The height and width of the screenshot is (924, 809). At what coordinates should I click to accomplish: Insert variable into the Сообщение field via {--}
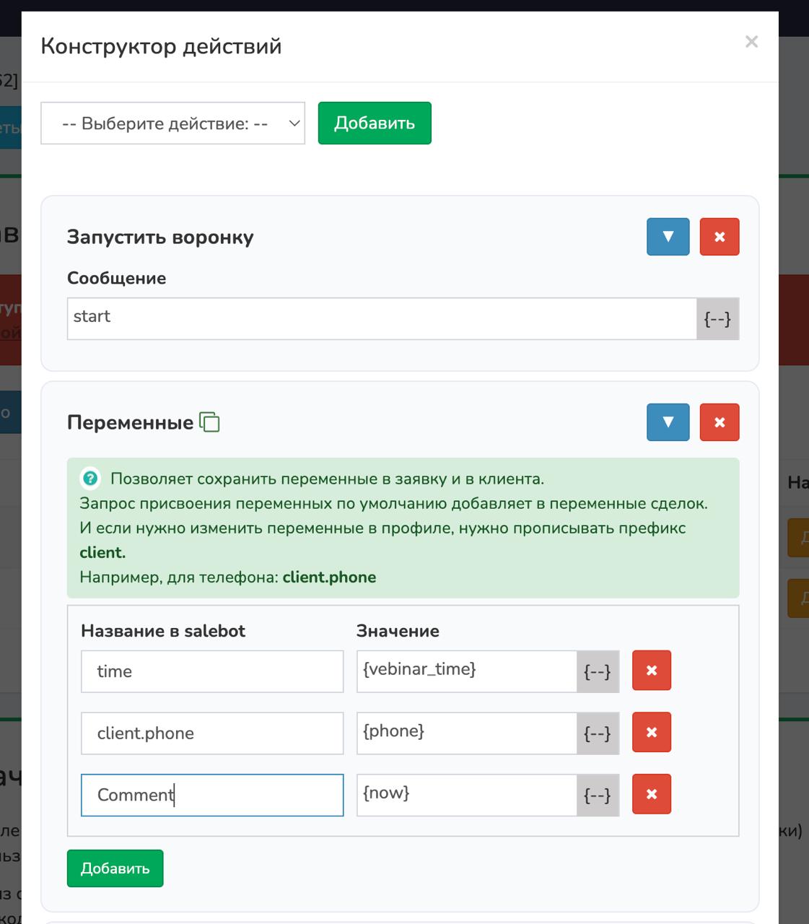click(x=717, y=319)
